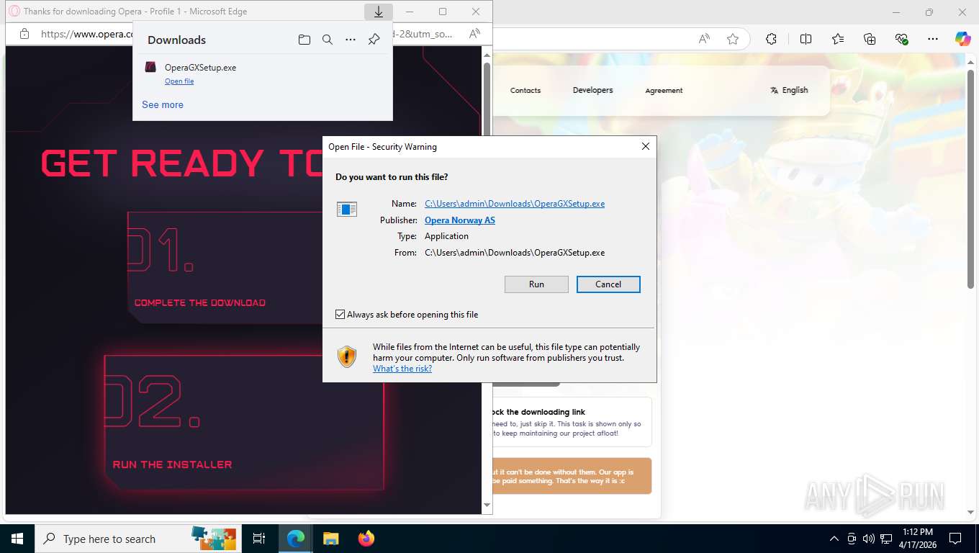Viewport: 979px width, 553px height.
Task: Open Browser essentials heart icon
Action: click(x=901, y=40)
